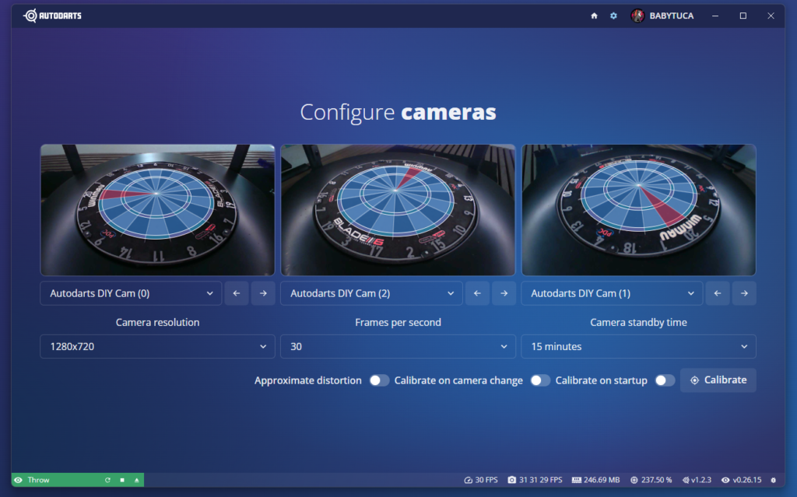Viewport: 797px width, 497px height.
Task: Move the third camera left with its arrow
Action: (718, 293)
